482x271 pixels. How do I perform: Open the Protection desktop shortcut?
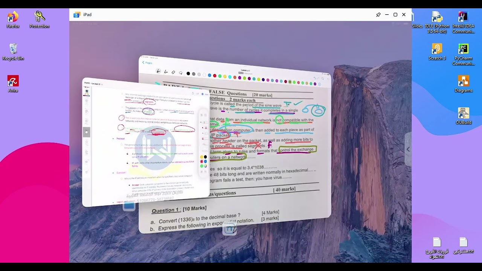tap(39, 20)
